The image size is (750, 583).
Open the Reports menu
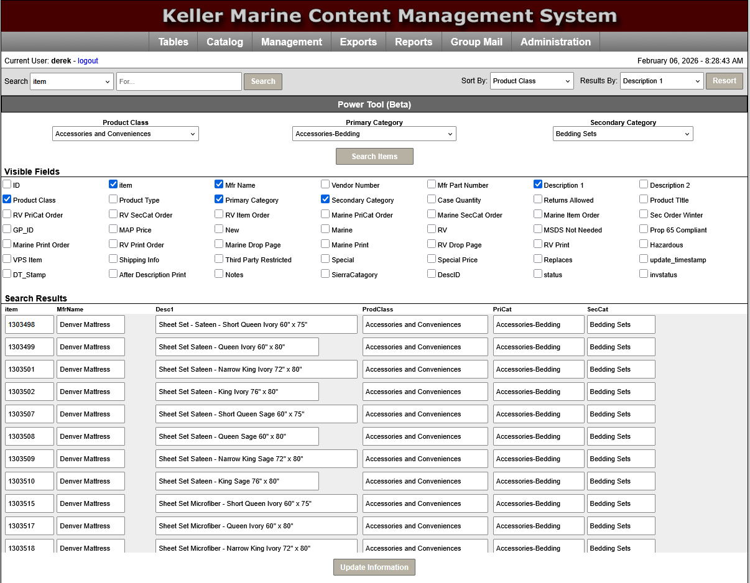(414, 42)
